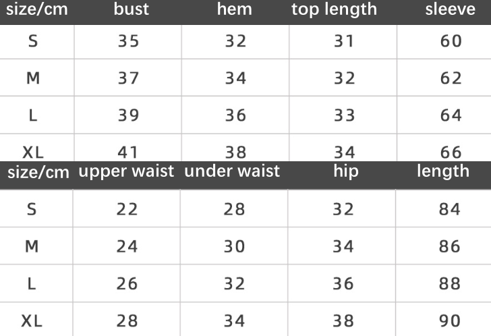This screenshot has width=491, height=336.
Task: Select bust value 41 for size XL
Action: point(127,152)
